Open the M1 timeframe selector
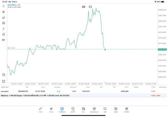 pos(3,40)
